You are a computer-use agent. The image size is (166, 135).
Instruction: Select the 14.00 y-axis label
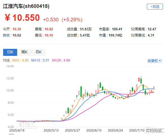click(10, 66)
